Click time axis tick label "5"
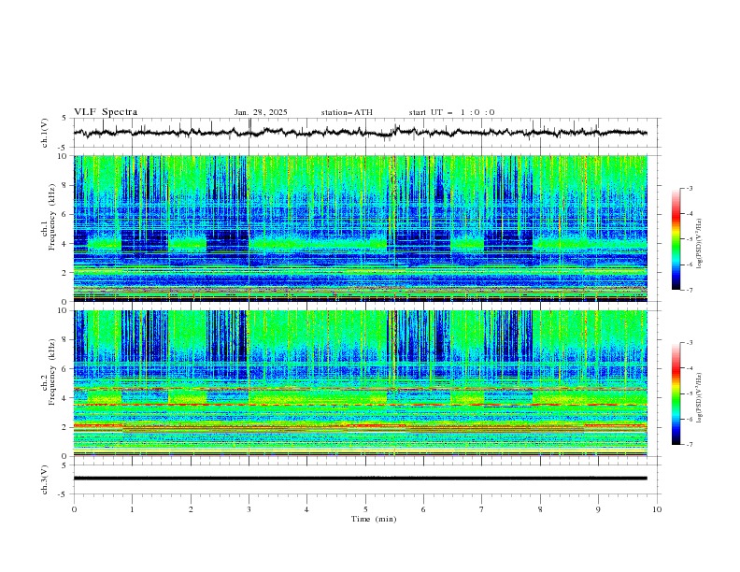740x572 pixels. [365, 509]
